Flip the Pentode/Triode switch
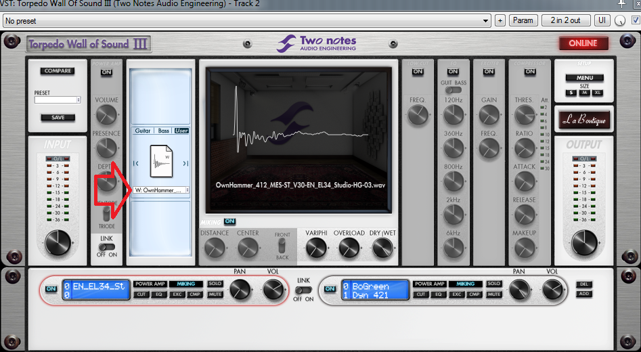This screenshot has width=641, height=352. 107,214
